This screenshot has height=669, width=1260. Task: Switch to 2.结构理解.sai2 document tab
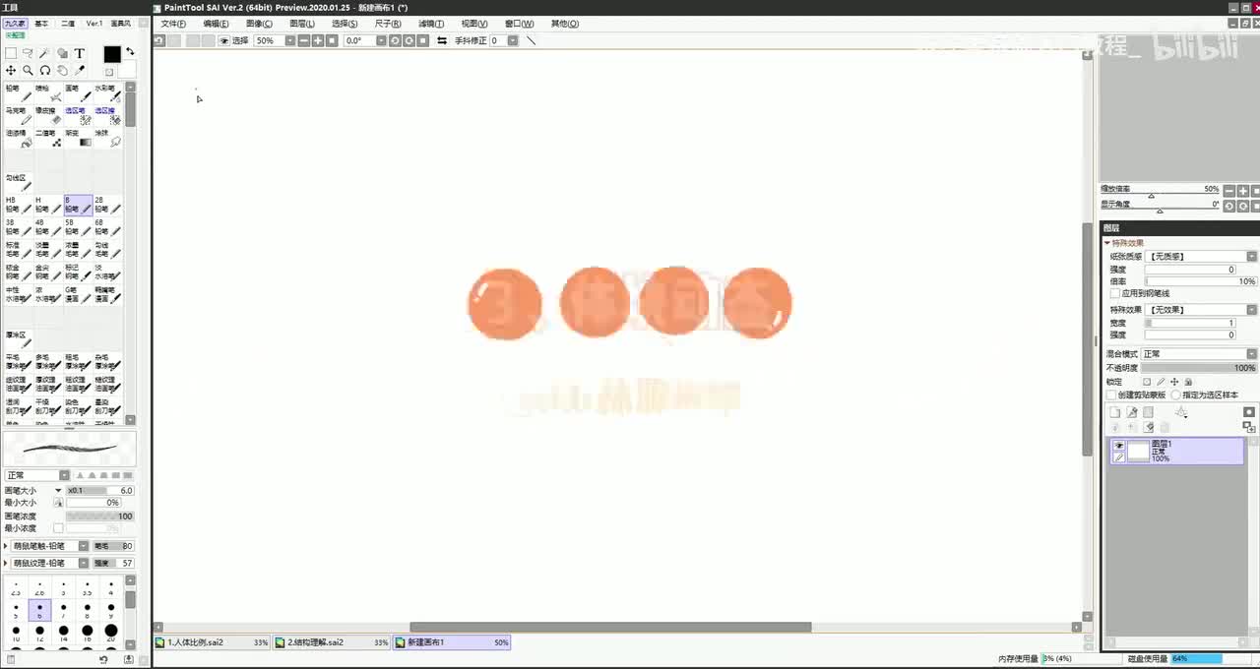(x=332, y=642)
